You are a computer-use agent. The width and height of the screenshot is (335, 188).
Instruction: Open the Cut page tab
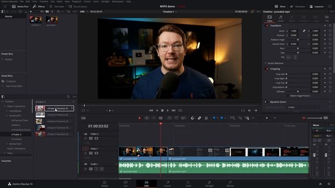click(x=126, y=184)
